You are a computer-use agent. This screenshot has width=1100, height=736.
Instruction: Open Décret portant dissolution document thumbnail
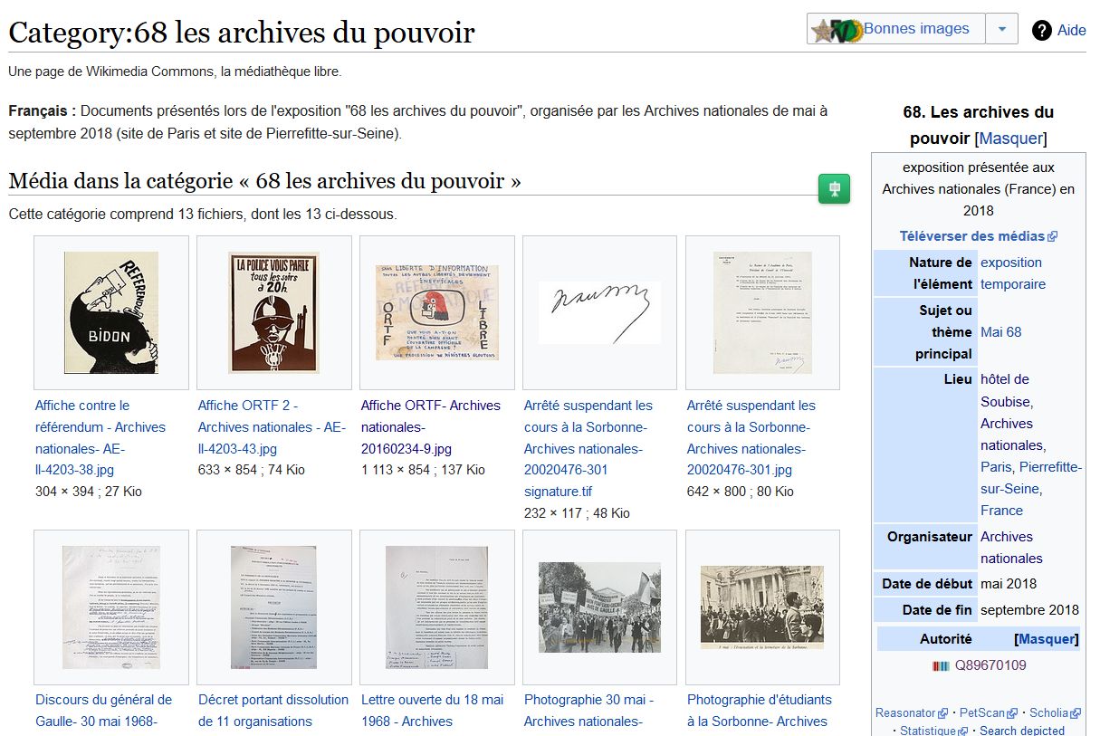coord(274,607)
